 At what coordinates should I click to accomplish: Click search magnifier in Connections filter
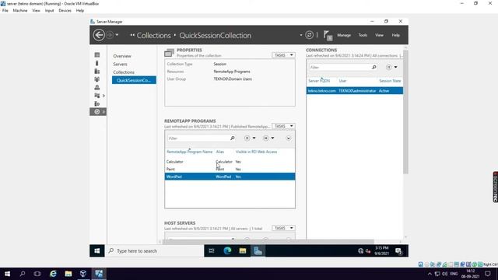click(374, 67)
